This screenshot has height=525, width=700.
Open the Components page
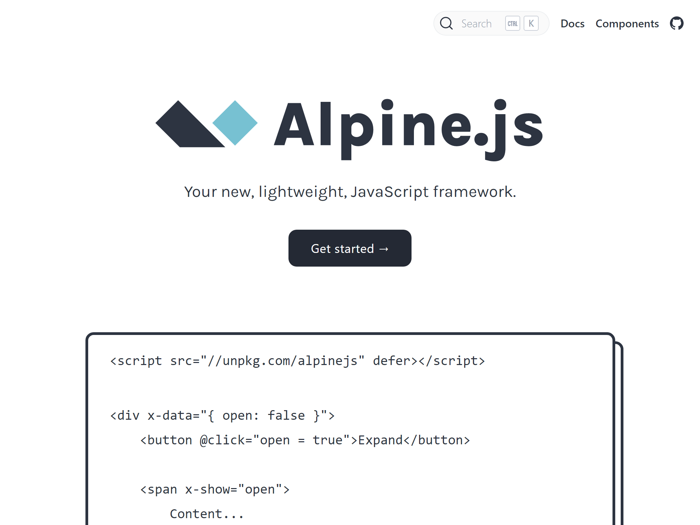pos(627,23)
